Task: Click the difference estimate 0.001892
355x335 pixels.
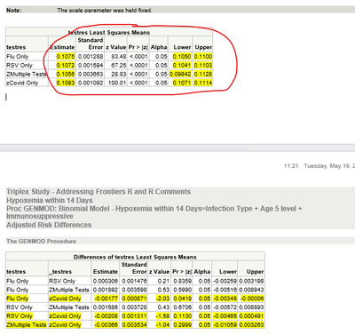Action: pos(106,290)
